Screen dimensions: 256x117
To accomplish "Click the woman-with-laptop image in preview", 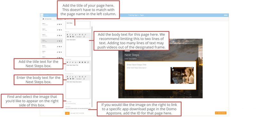I will coord(182,75).
